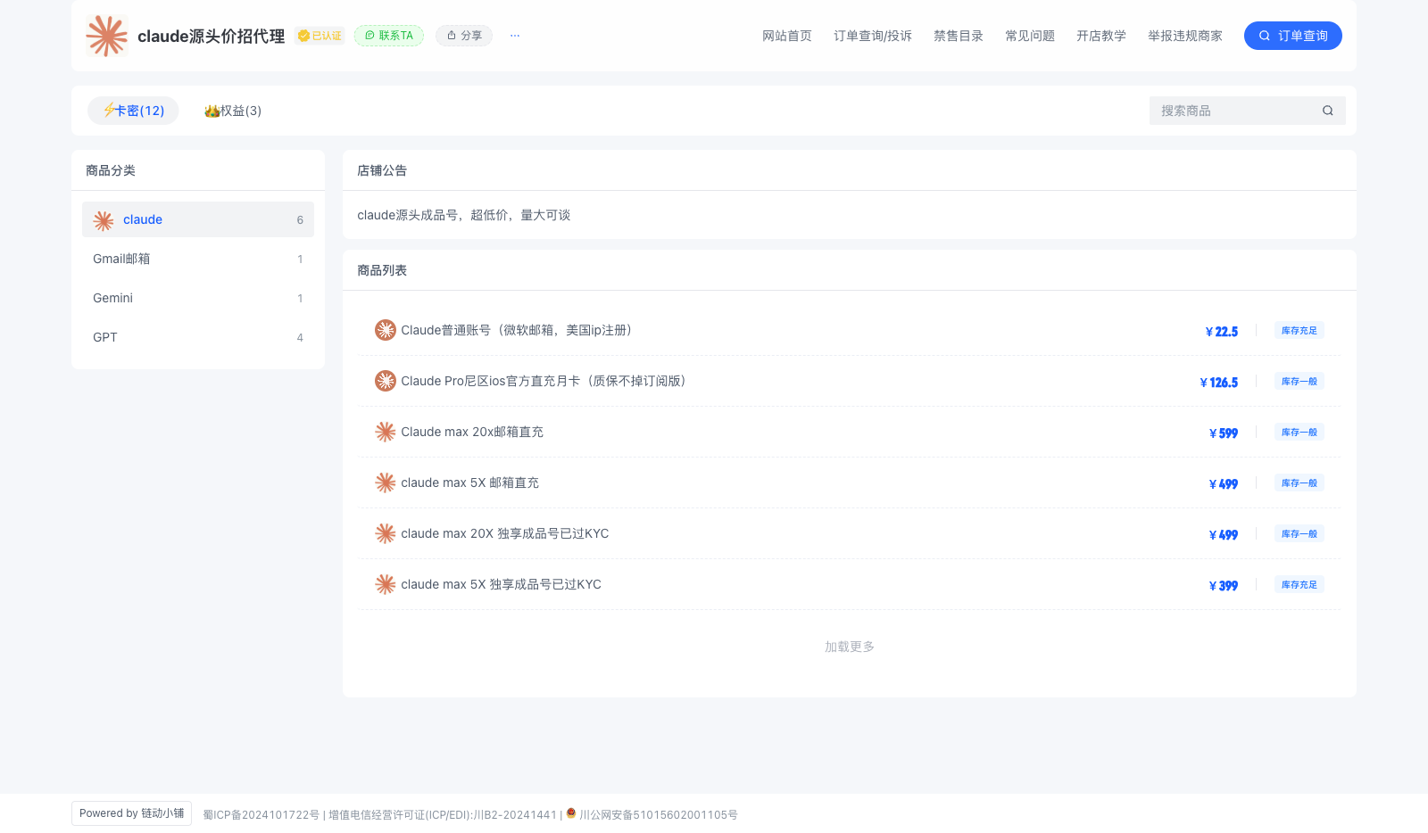Click claude category starburst icon

pos(104,220)
